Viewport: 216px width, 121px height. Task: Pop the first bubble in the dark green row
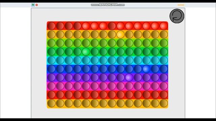click(x=51, y=51)
